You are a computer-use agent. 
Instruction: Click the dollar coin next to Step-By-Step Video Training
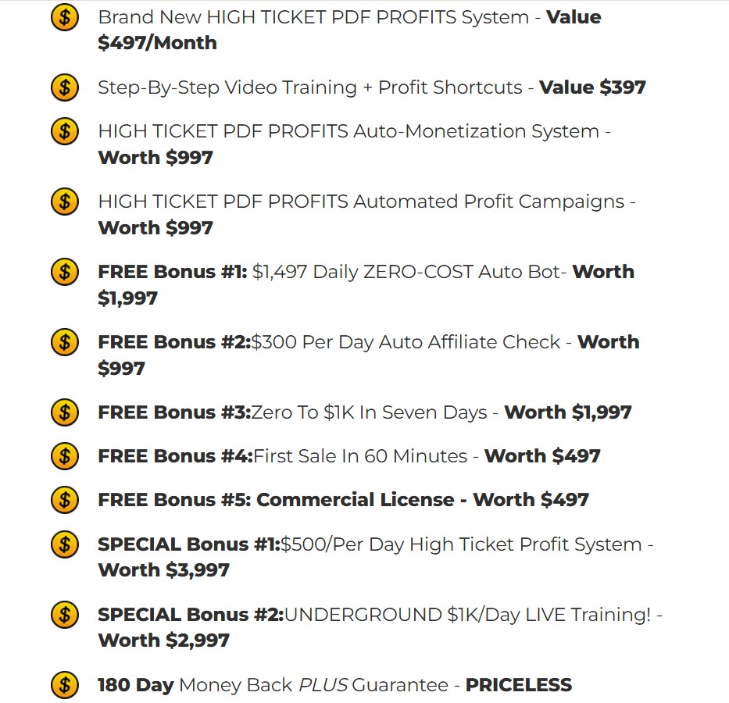(x=65, y=87)
